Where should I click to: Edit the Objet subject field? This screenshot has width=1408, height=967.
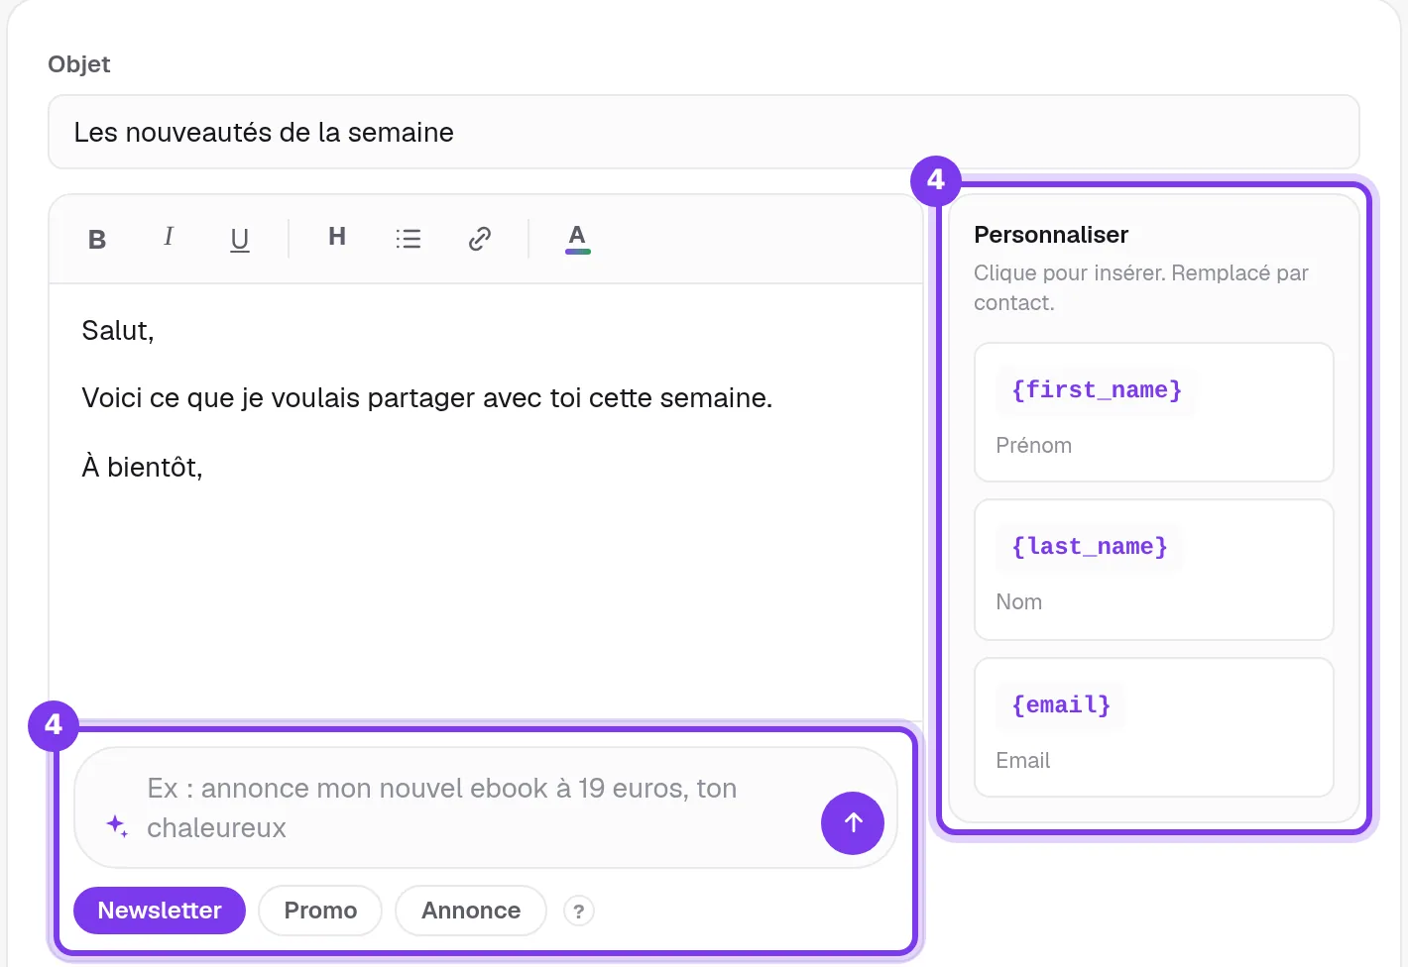click(x=704, y=132)
